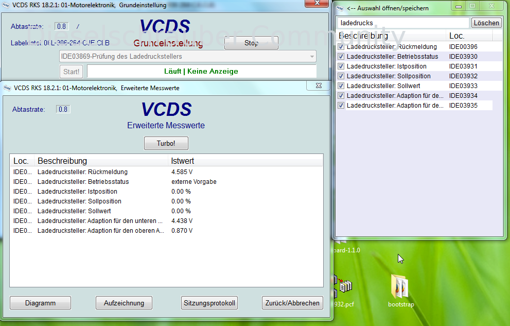Select the 0.870 V adaption value
This screenshot has height=326, width=510.
[x=182, y=230]
